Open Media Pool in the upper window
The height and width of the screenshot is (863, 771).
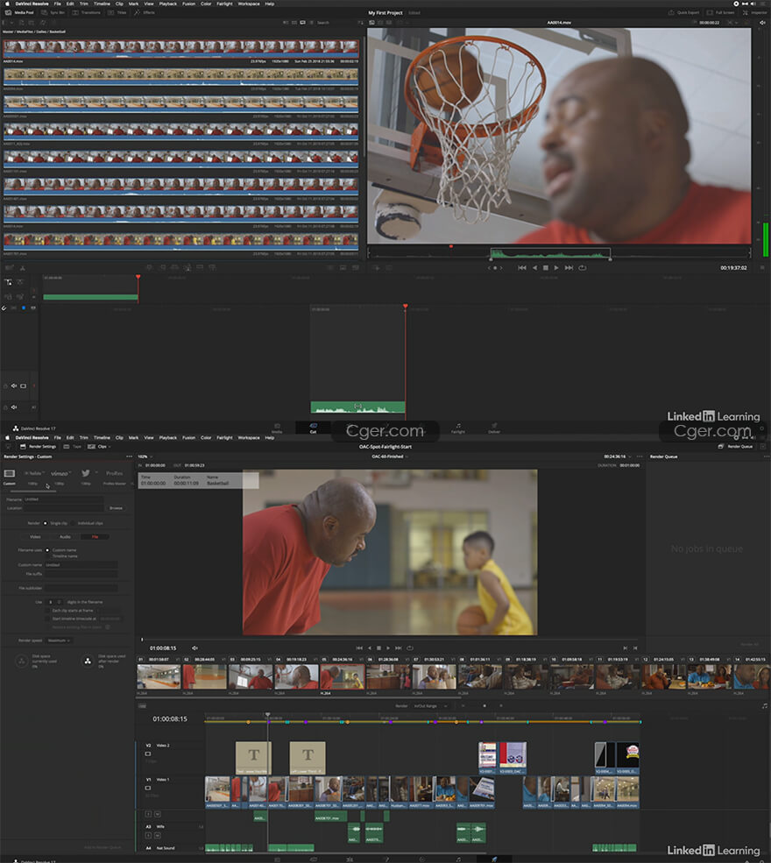click(x=20, y=12)
